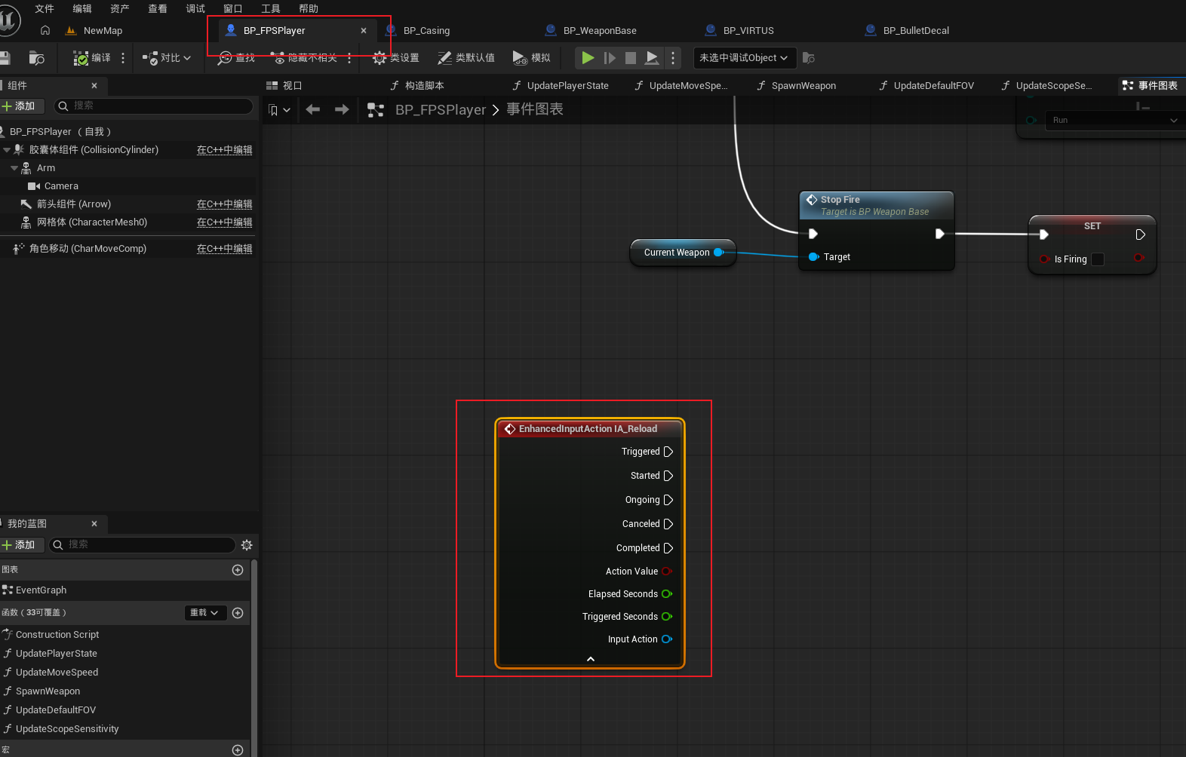The width and height of the screenshot is (1186, 757).
Task: Open the play mode options three-dot menu
Action: pos(673,58)
